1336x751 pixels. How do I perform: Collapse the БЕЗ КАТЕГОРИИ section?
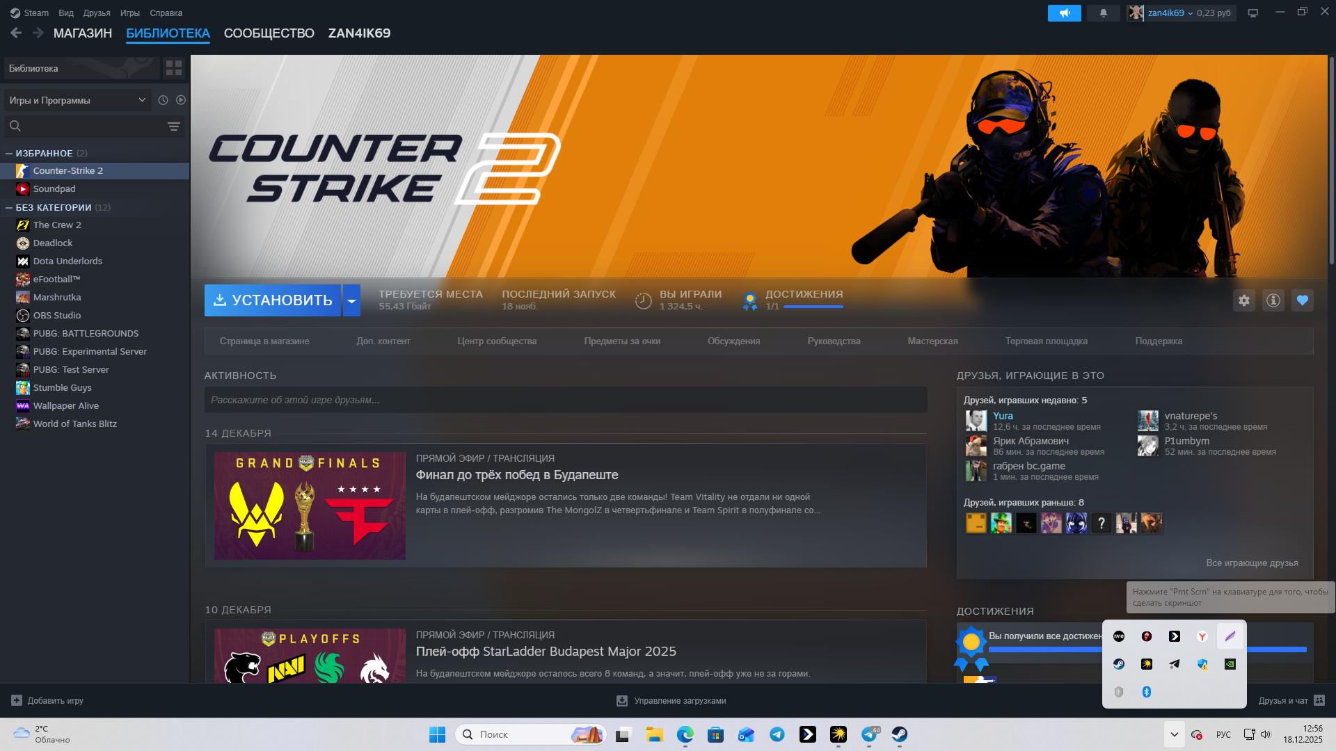click(9, 208)
